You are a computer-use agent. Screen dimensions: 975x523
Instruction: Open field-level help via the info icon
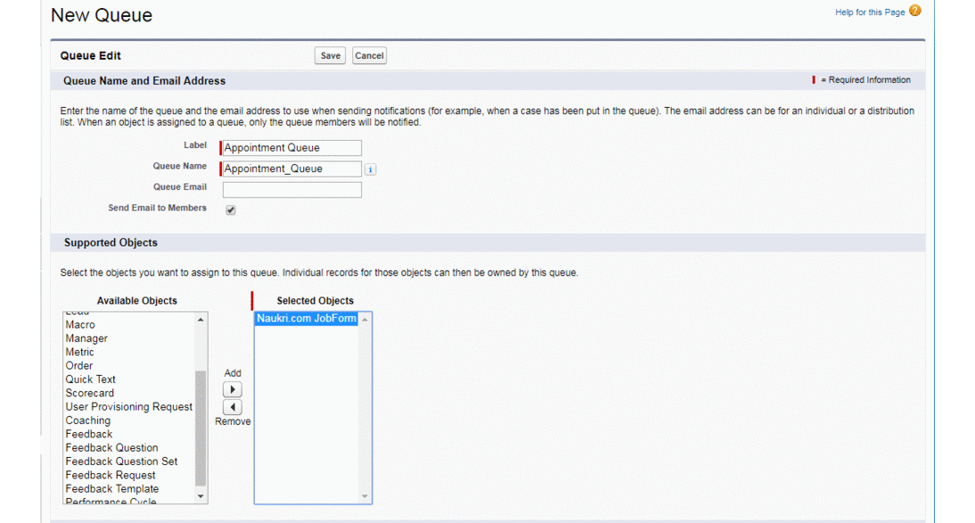coord(370,168)
